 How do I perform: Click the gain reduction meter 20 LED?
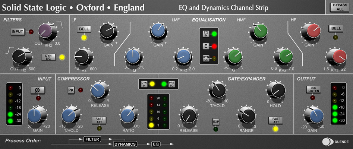point(151,98)
